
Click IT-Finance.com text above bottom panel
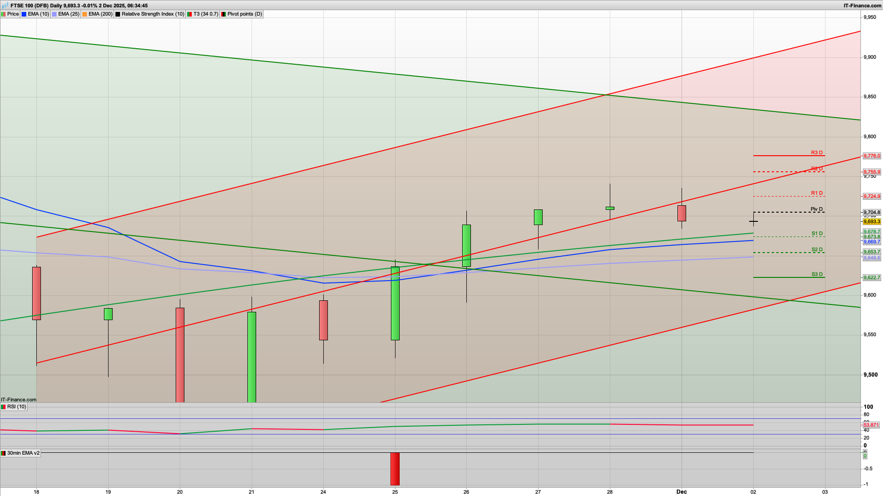point(18,400)
